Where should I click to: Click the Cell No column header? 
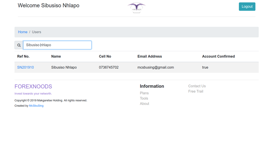tap(105, 56)
